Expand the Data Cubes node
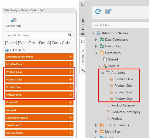Screen dimensions: 149x138 tap(96, 46)
